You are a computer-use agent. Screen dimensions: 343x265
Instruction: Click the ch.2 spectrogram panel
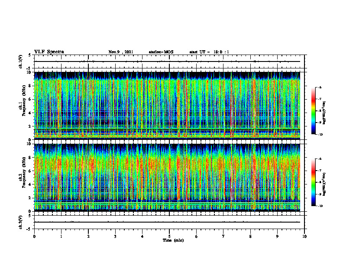(x=167, y=178)
